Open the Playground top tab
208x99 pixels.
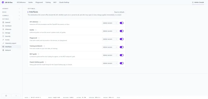click(x=39, y=2)
